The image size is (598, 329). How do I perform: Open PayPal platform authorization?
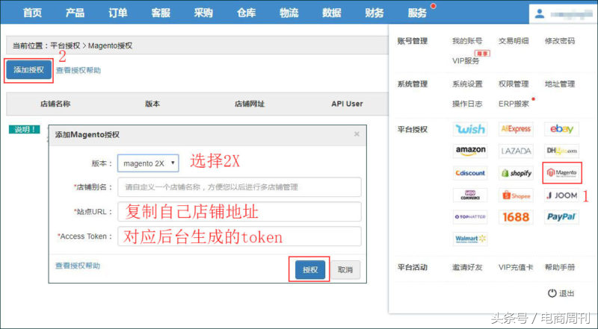[x=561, y=217]
